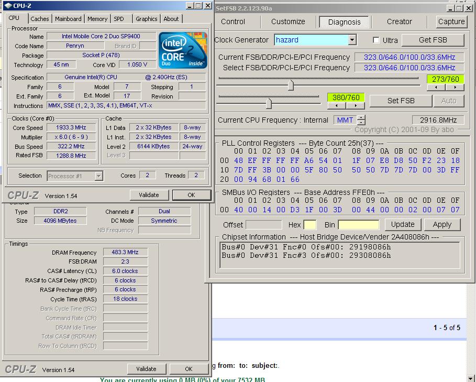Click the Cycle Time 18 clocks value
476x382 pixels.
(125, 299)
